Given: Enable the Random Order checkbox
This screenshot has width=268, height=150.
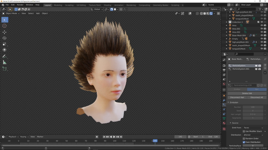Looking at the screenshot, I should click(244, 139).
